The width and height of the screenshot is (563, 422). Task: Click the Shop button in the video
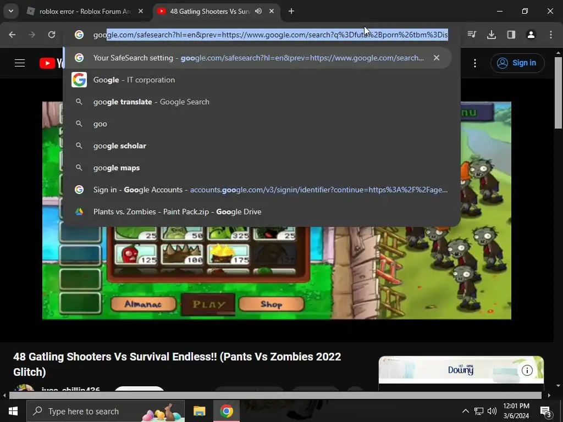[271, 304]
